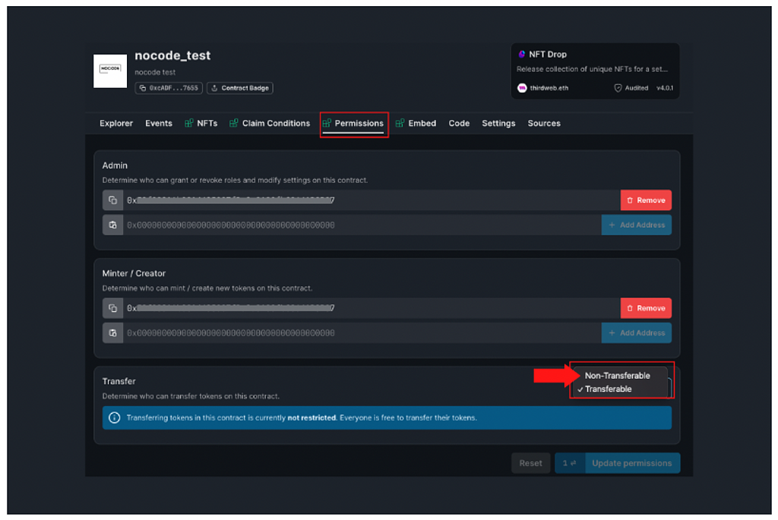This screenshot has width=778, height=520.
Task: Click paste icon in Minter address field
Action: coord(112,333)
